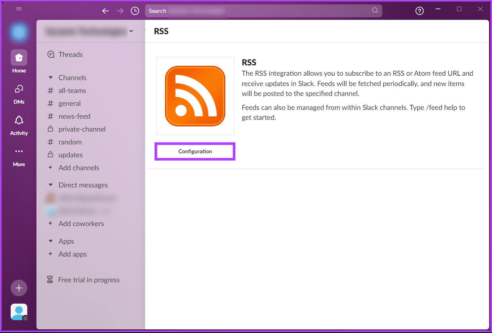Viewport: 492px width, 333px height.
Task: Open the DMs icon in sidebar
Action: coord(19,89)
